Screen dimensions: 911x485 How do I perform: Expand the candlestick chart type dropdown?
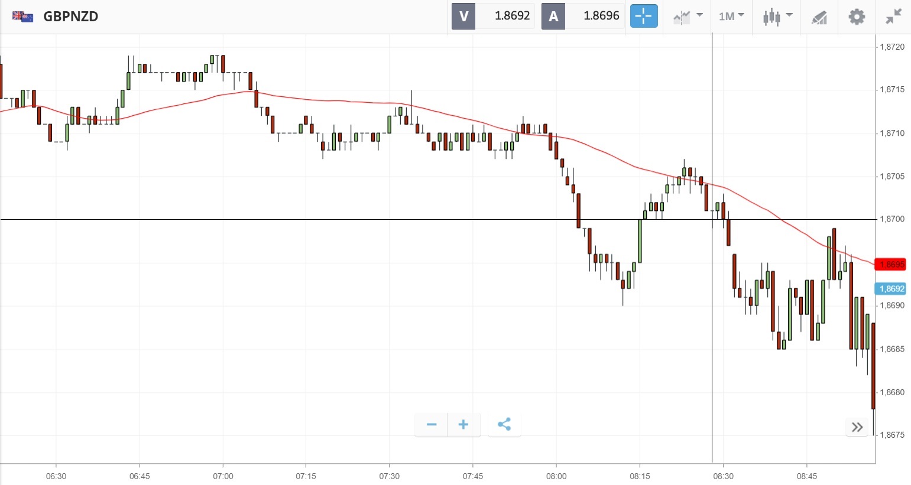coord(777,17)
